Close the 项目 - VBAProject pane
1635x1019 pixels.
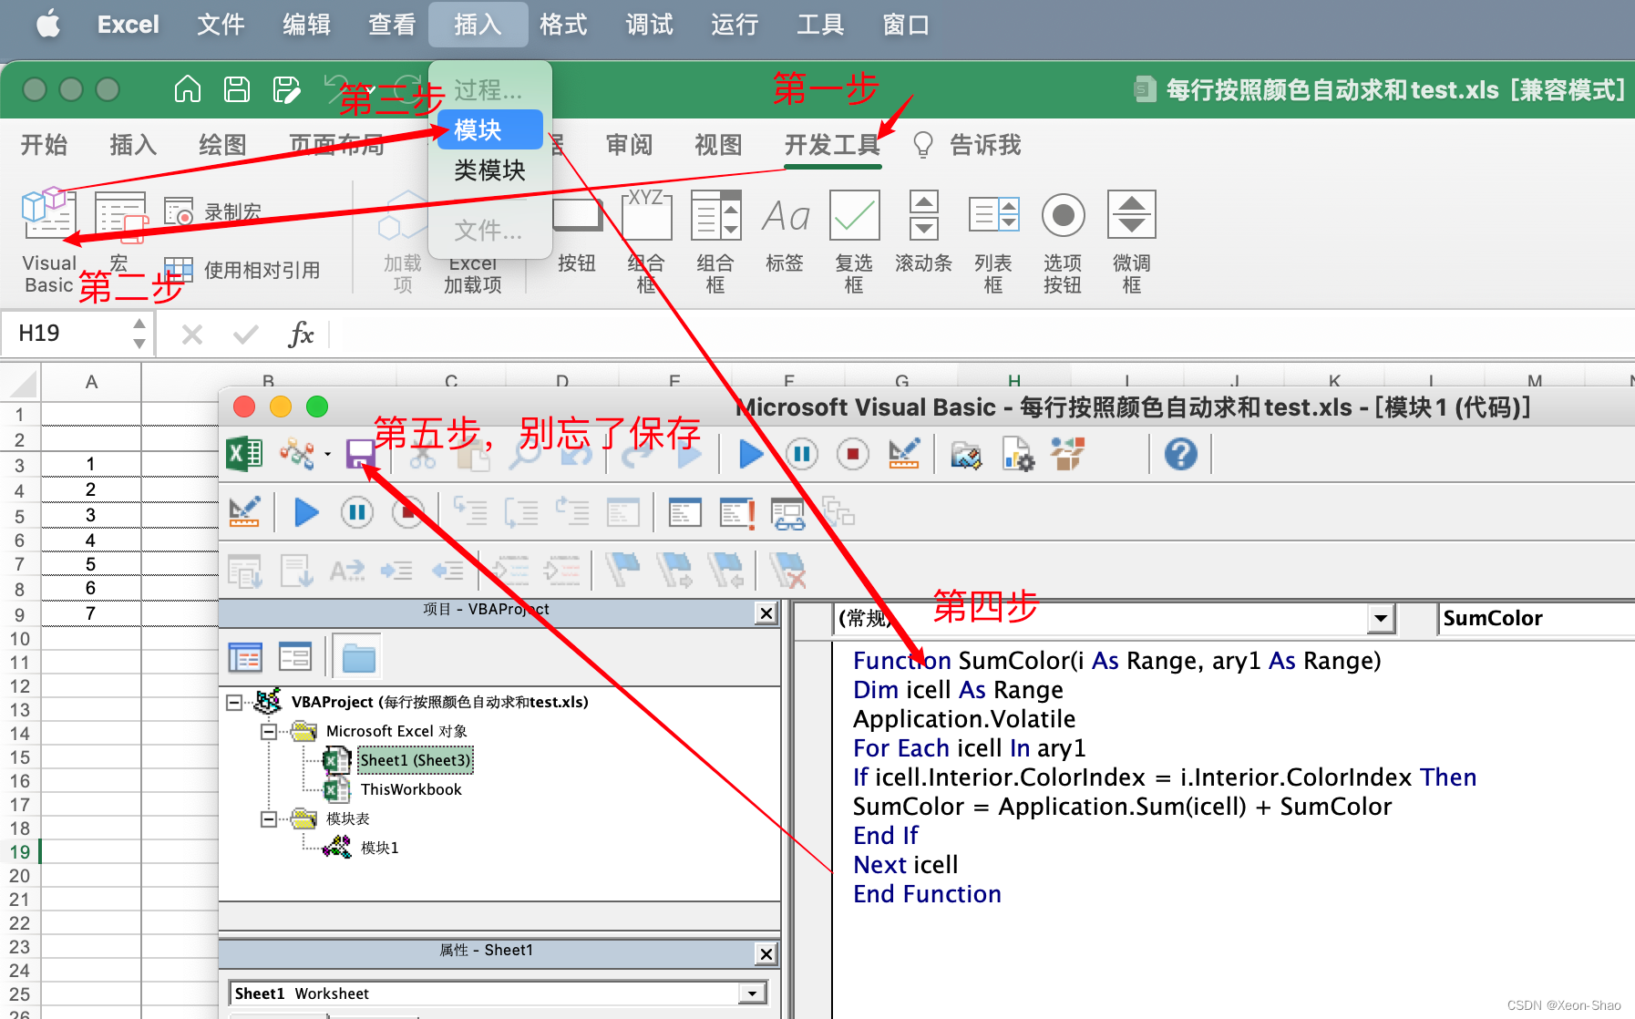pyautogui.click(x=766, y=613)
